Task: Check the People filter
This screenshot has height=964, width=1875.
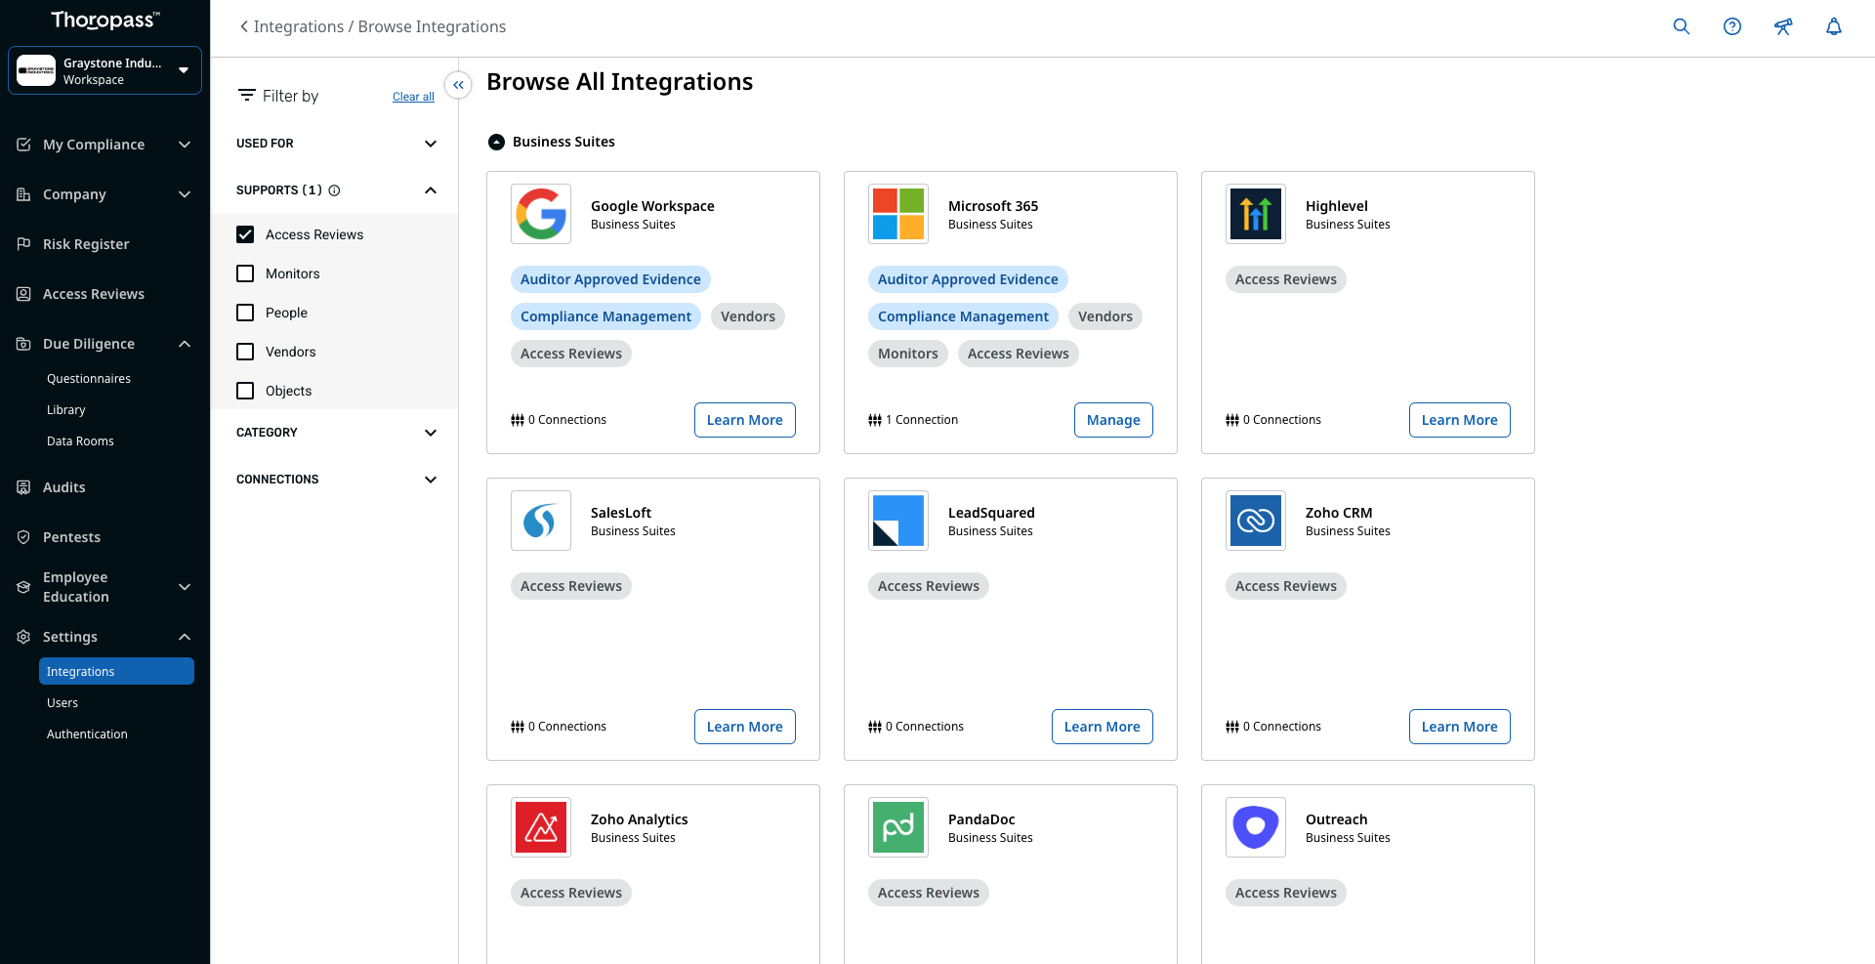Action: (245, 313)
